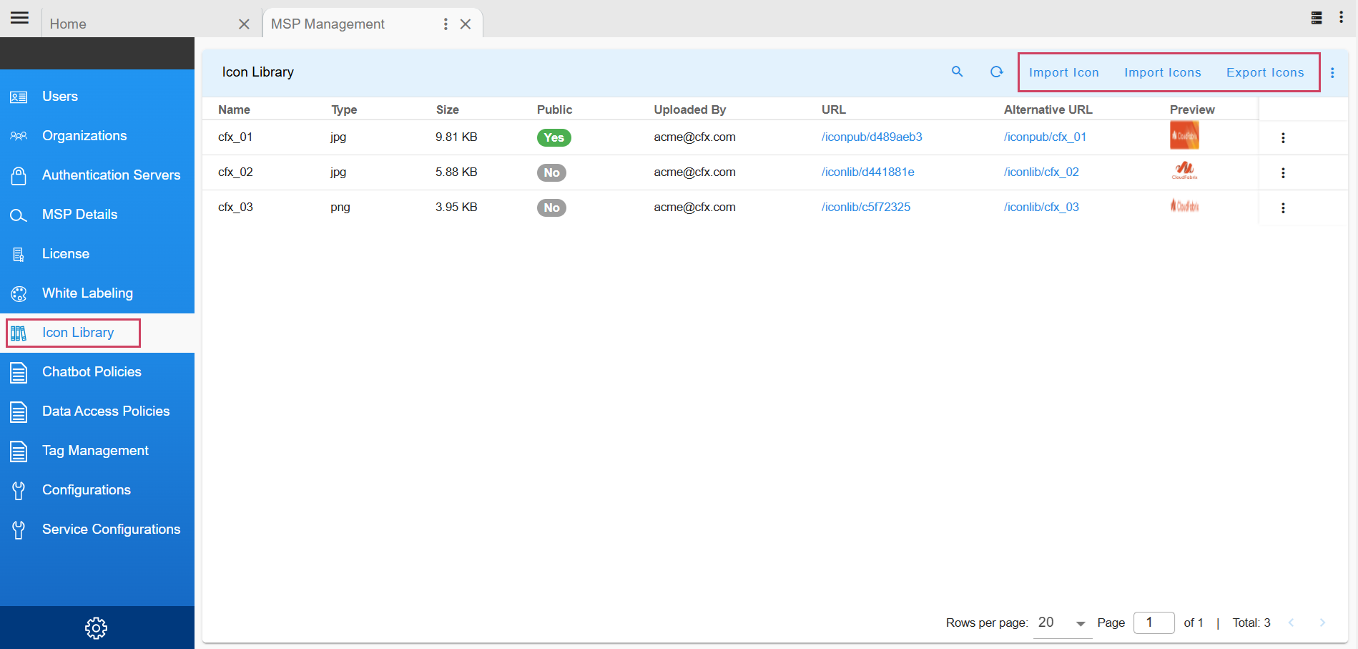Open Icon Library header more-options menu
Screen dimensions: 1358x649
click(x=1332, y=73)
